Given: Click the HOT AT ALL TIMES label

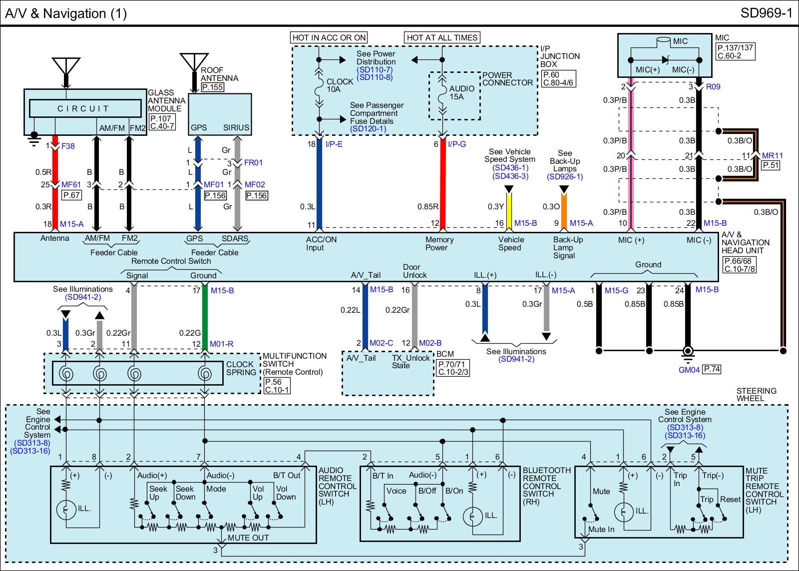Looking at the screenshot, I should pyautogui.click(x=442, y=37).
